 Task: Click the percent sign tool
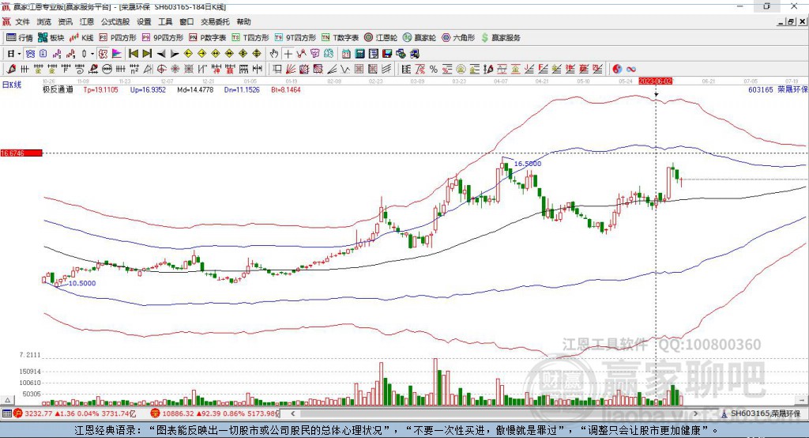pyautogui.click(x=434, y=70)
